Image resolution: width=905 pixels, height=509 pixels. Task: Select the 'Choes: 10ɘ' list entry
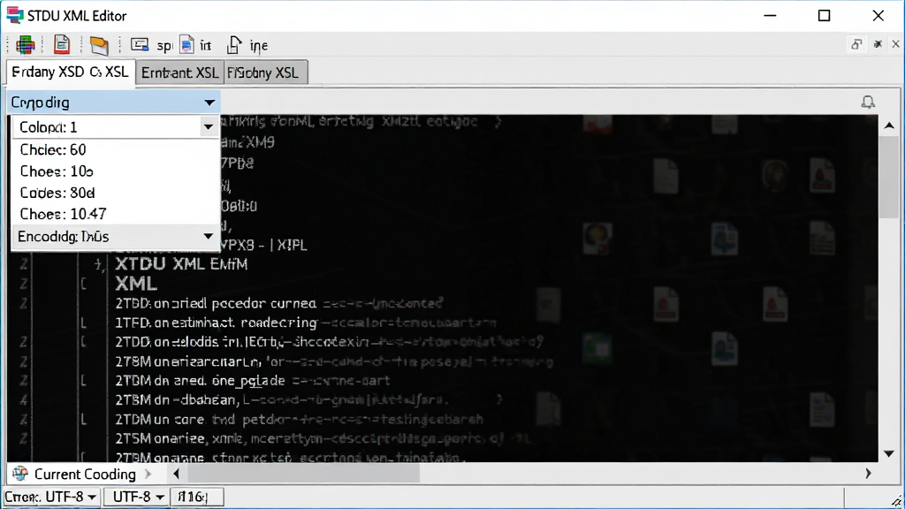pyautogui.click(x=116, y=171)
